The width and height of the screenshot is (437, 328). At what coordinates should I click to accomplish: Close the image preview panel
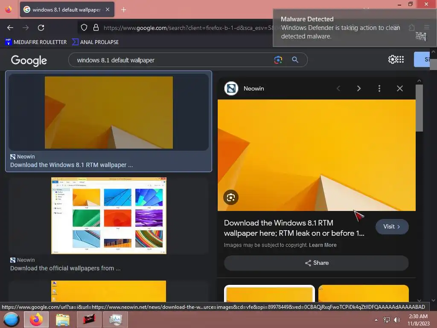(400, 88)
